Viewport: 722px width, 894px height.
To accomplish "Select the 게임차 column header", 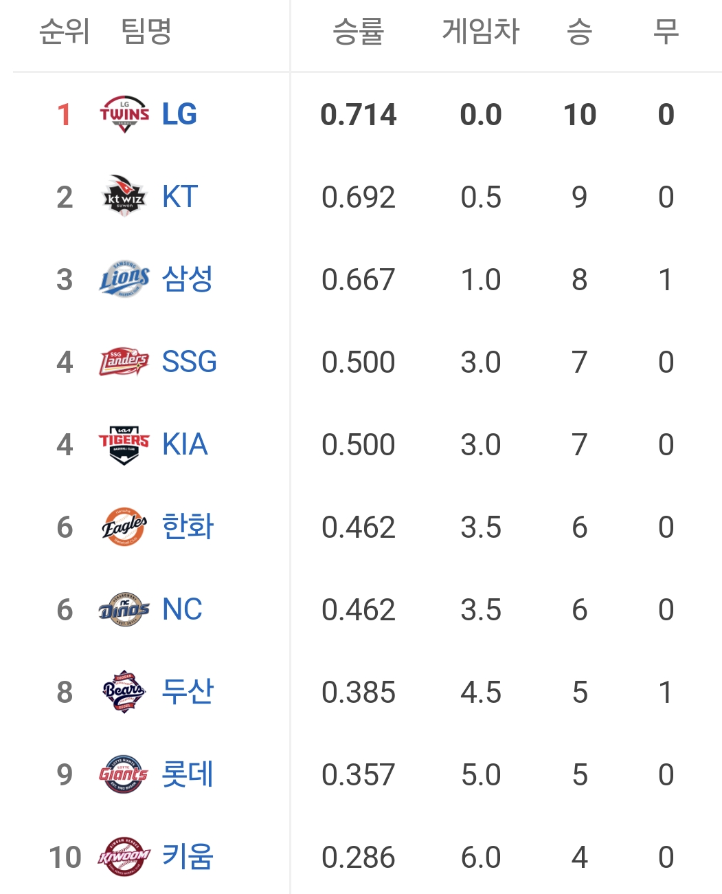I will coord(481,31).
